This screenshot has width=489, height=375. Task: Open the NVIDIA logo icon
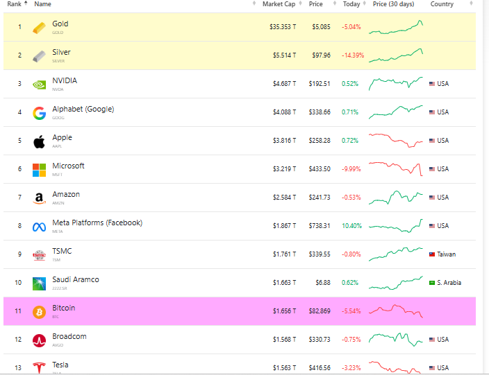pos(40,85)
